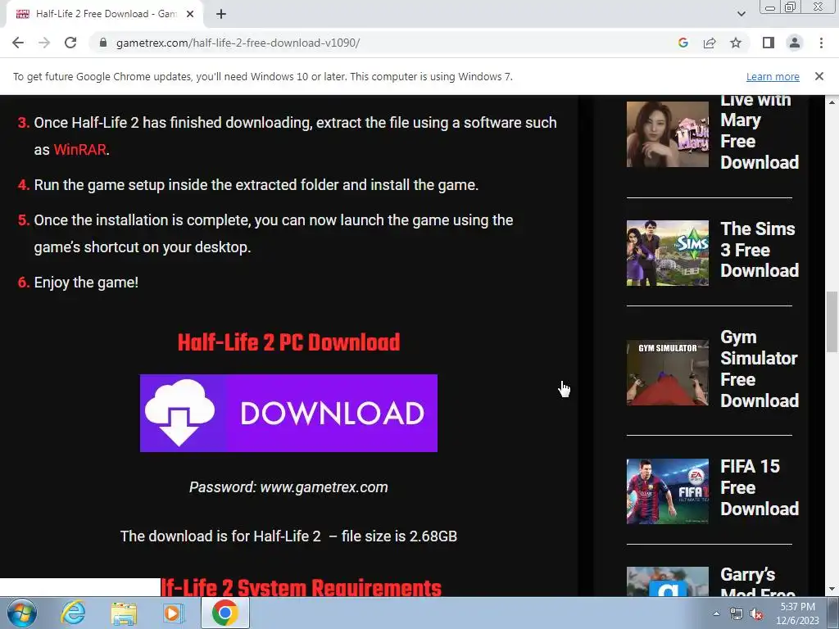Click the 'Run the game setup' step text

click(256, 185)
